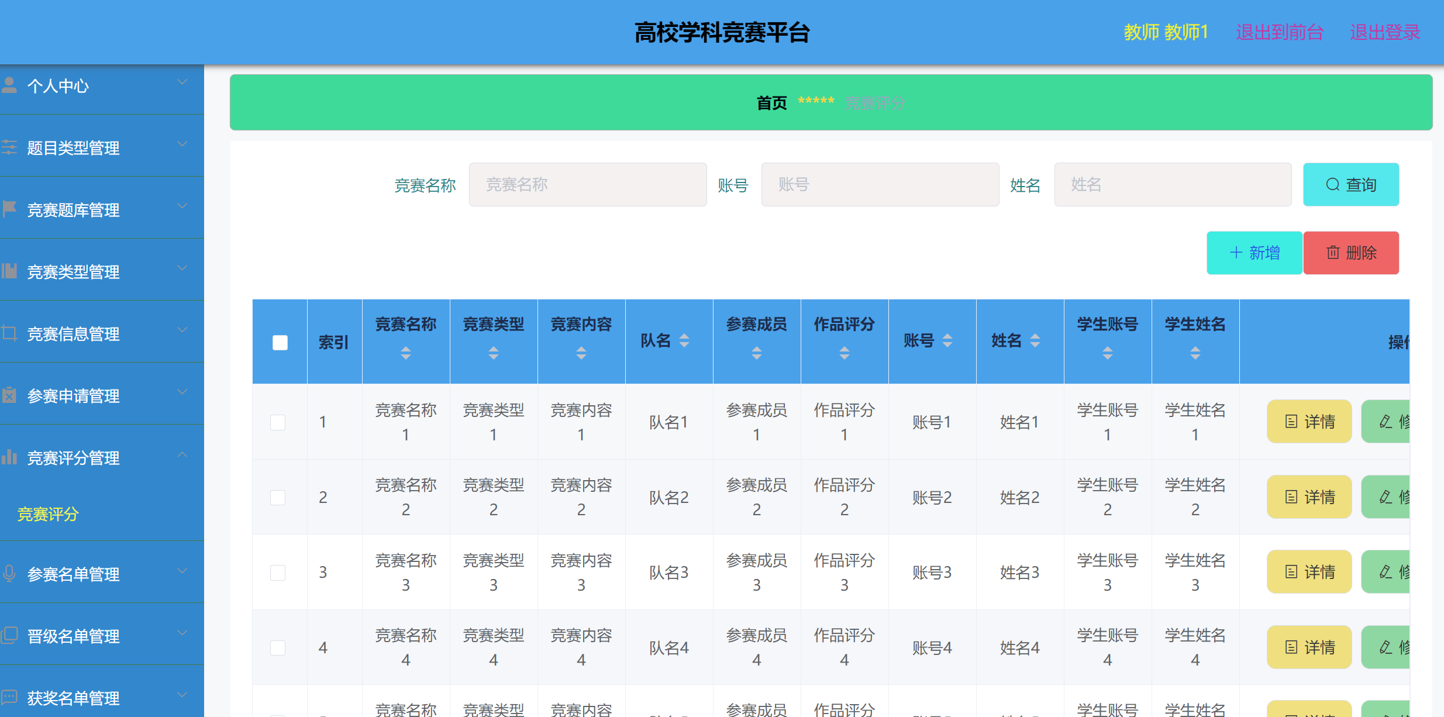Click the 高校学科竞赛平台 title

tap(722, 33)
